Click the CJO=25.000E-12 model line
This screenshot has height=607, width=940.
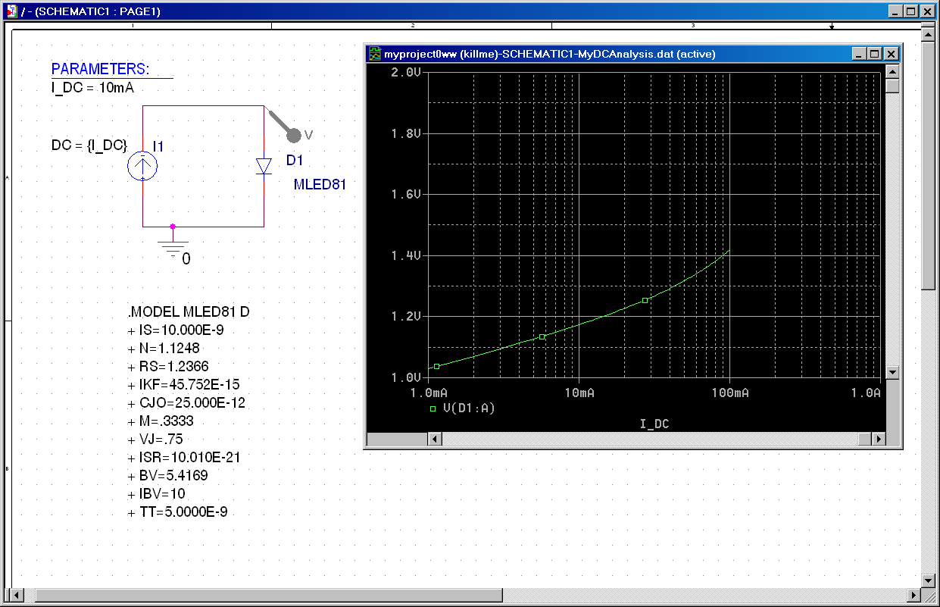click(187, 403)
